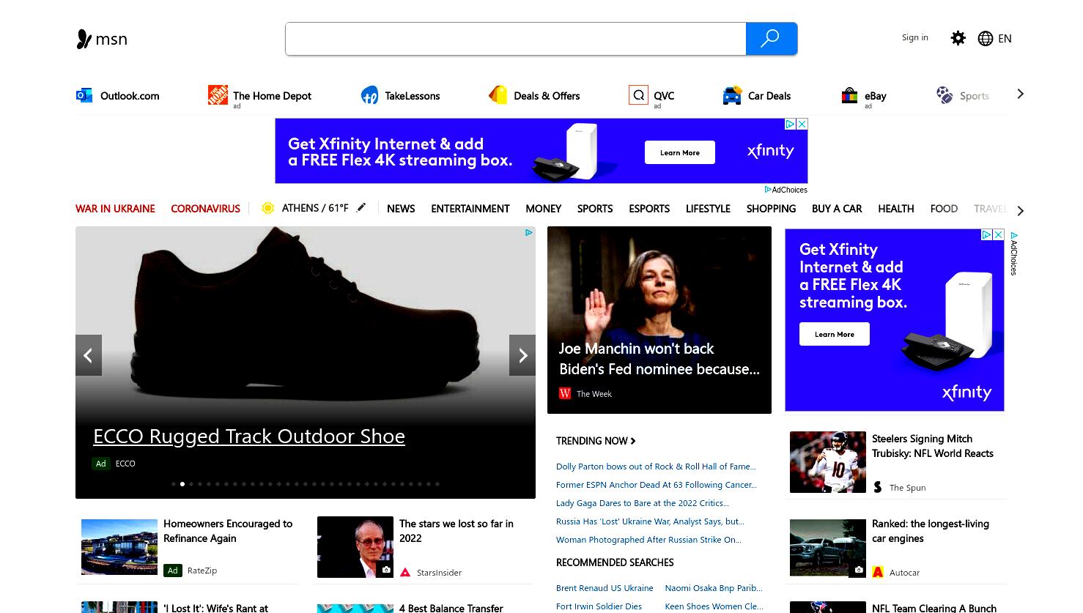The image size is (1083, 613).
Task: Open the War in Ukraine tab
Action: (x=115, y=209)
